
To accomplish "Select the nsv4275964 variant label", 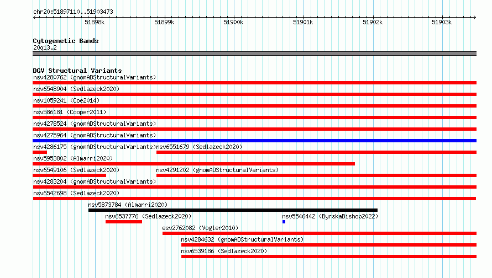I will tap(95, 135).
